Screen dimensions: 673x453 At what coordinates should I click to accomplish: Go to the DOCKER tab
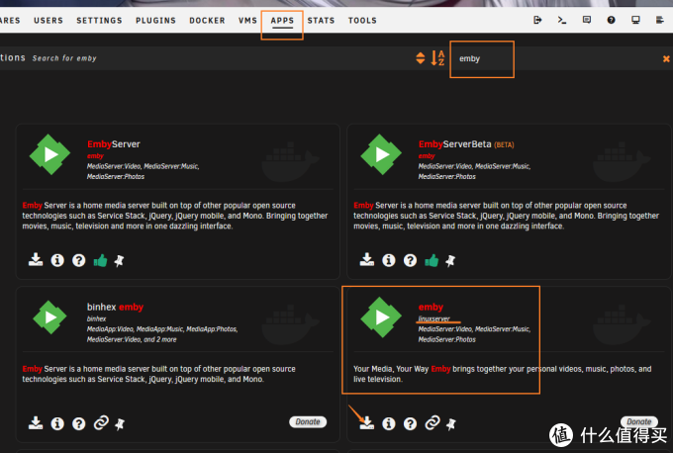[x=207, y=20]
